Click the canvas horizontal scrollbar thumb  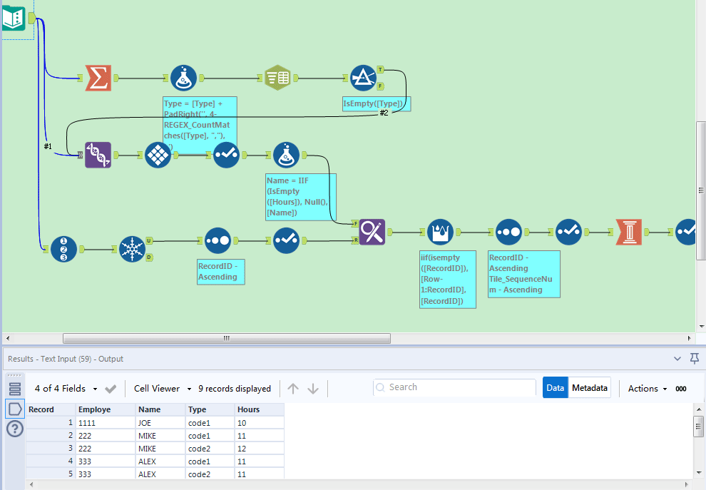click(x=227, y=338)
